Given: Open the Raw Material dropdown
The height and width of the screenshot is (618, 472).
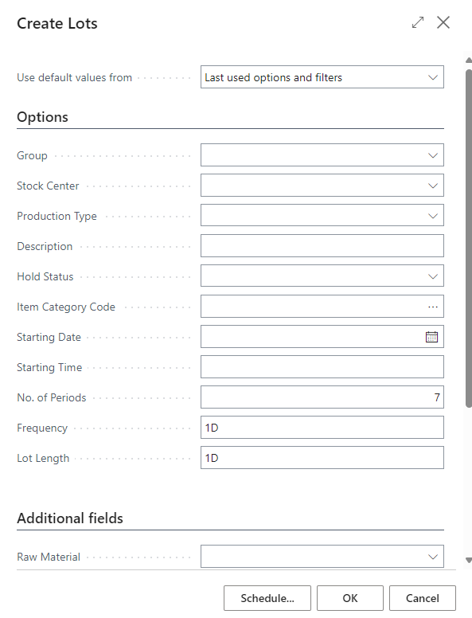Looking at the screenshot, I should coord(322,557).
